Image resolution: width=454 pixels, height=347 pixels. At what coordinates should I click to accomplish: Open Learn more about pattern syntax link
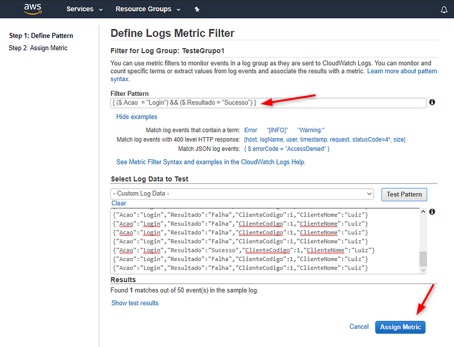402,71
